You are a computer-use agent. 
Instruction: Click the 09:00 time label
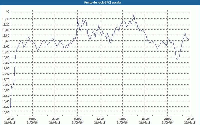[x=78, y=119]
